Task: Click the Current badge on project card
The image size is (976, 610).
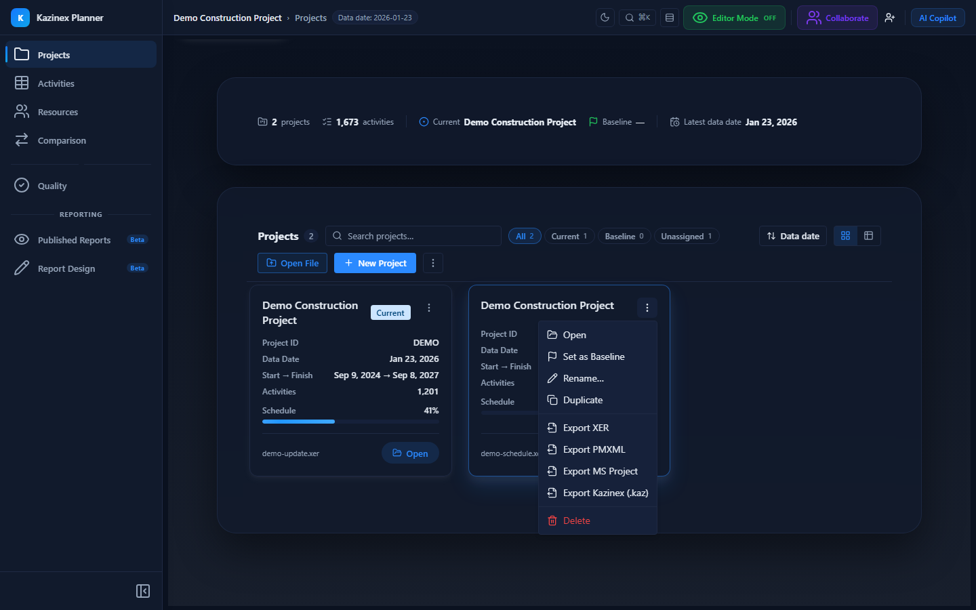Action: pos(390,312)
